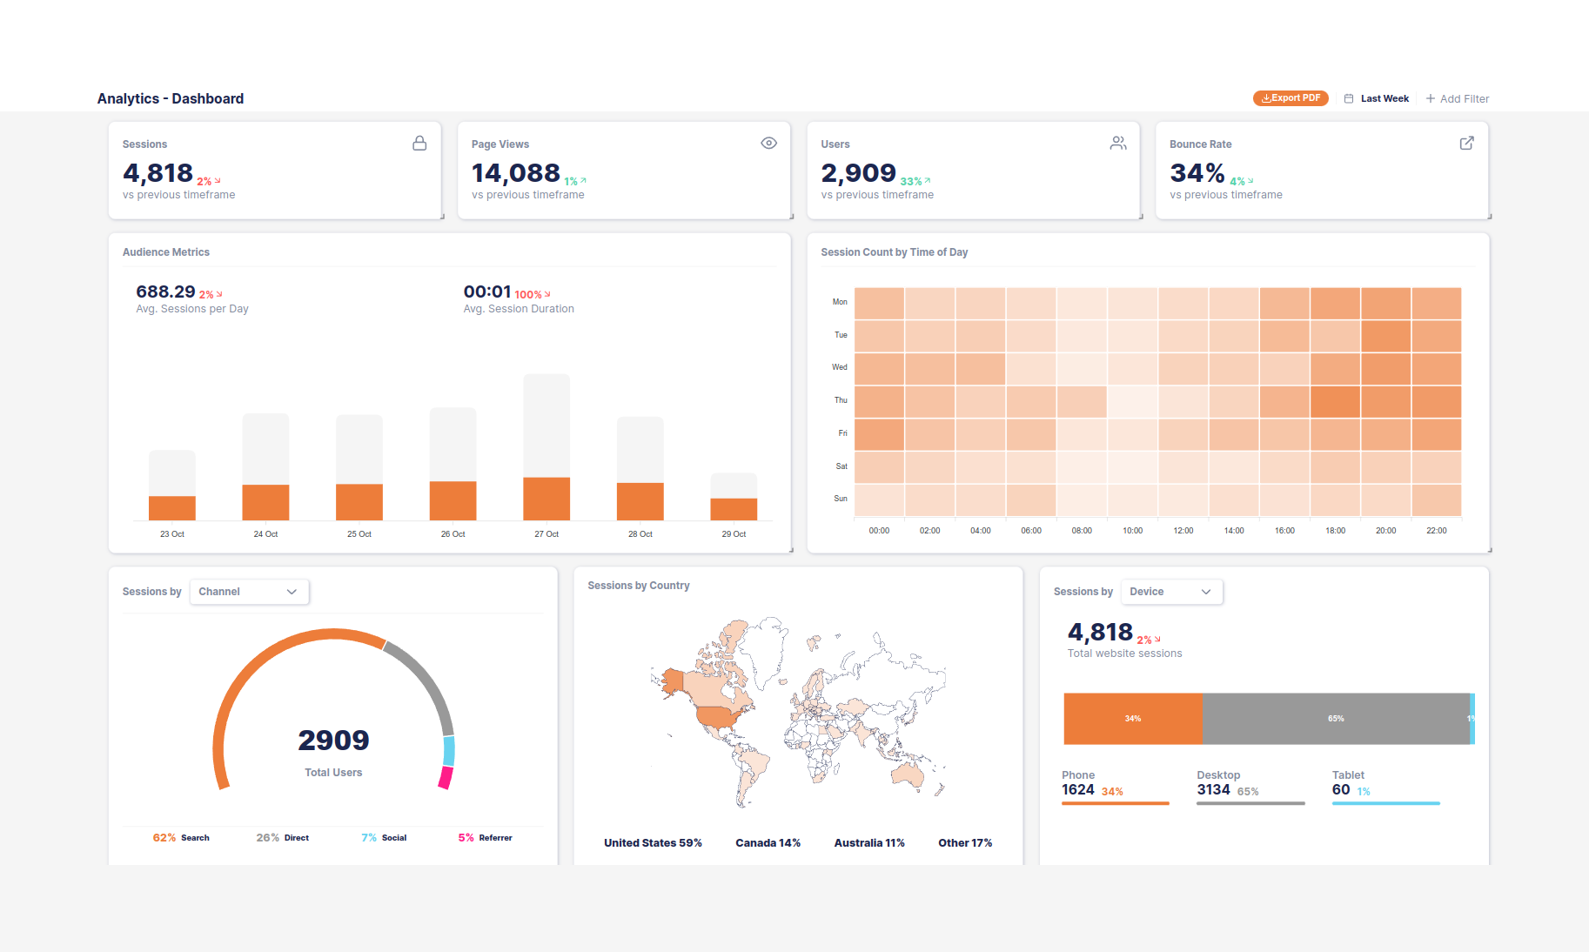The width and height of the screenshot is (1589, 952).
Task: Click the Social 7% legend entry
Action: [384, 838]
